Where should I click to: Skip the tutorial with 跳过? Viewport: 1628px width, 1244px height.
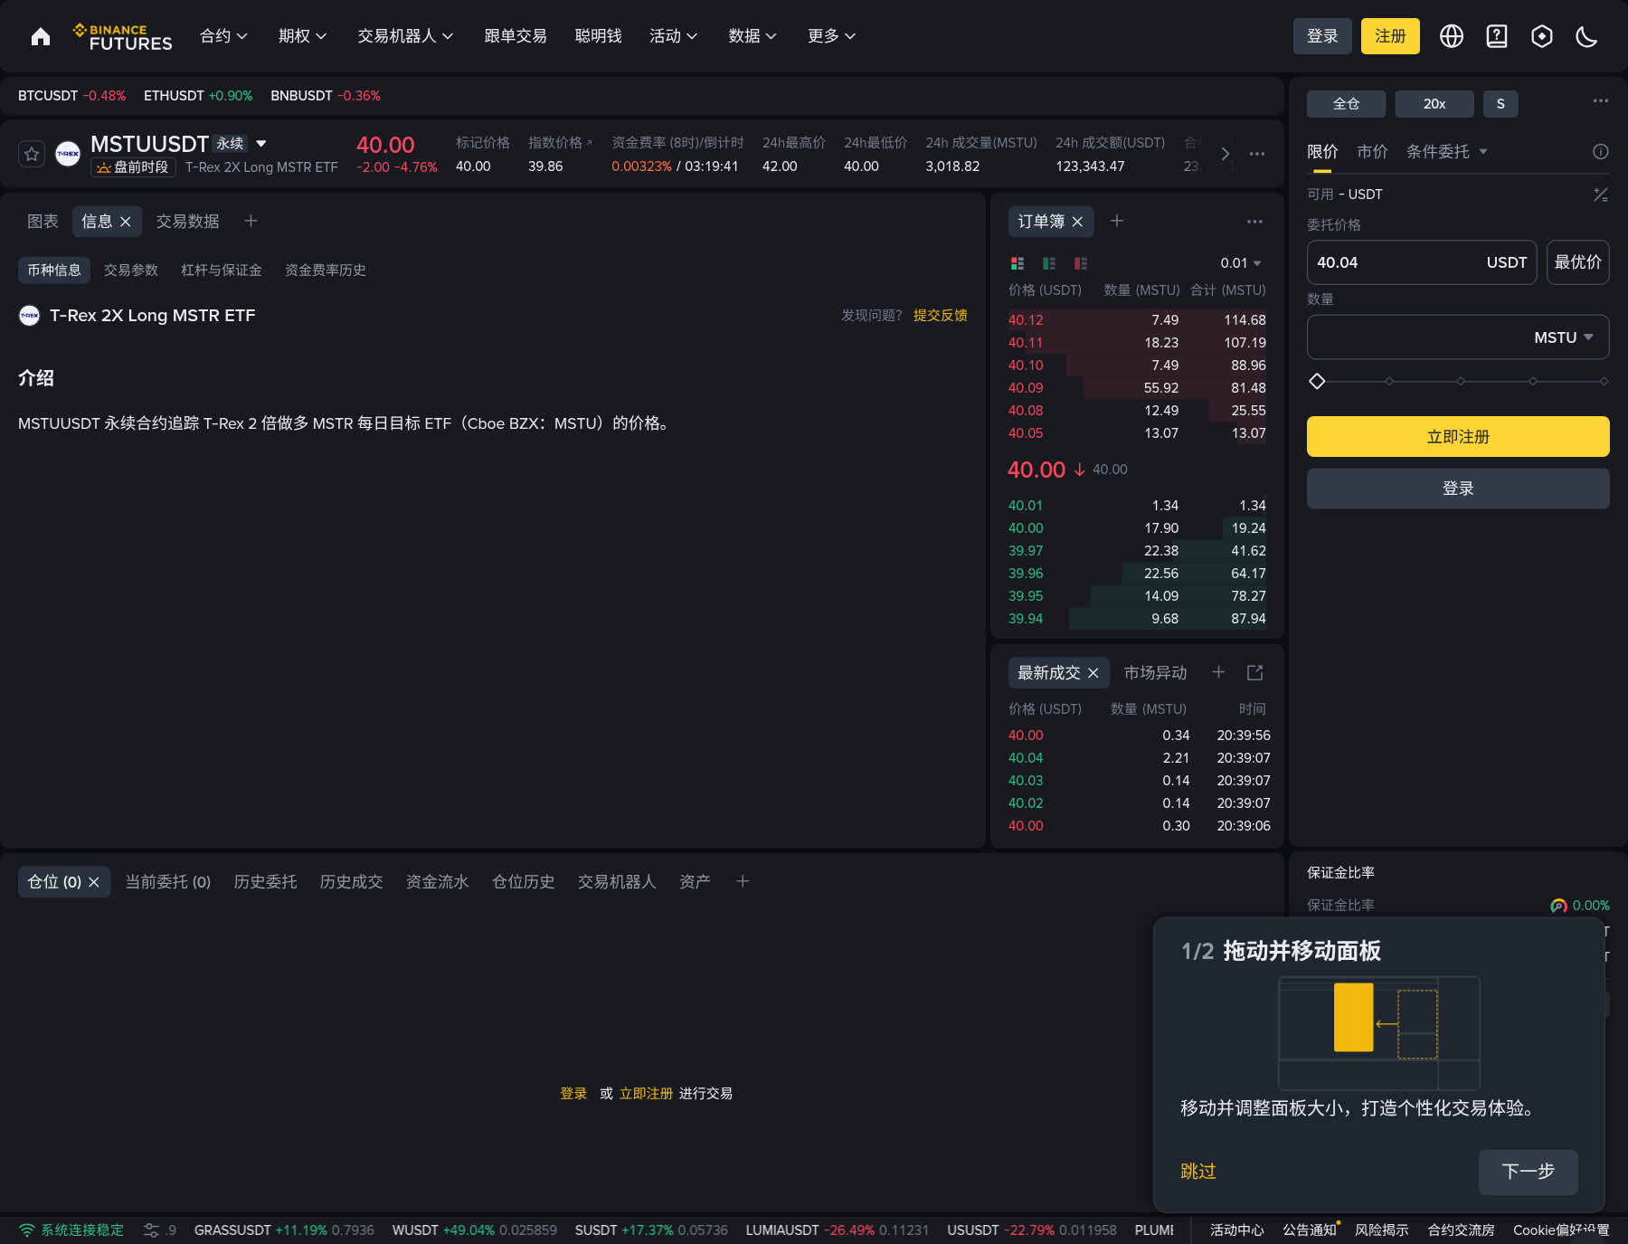coord(1197,1172)
